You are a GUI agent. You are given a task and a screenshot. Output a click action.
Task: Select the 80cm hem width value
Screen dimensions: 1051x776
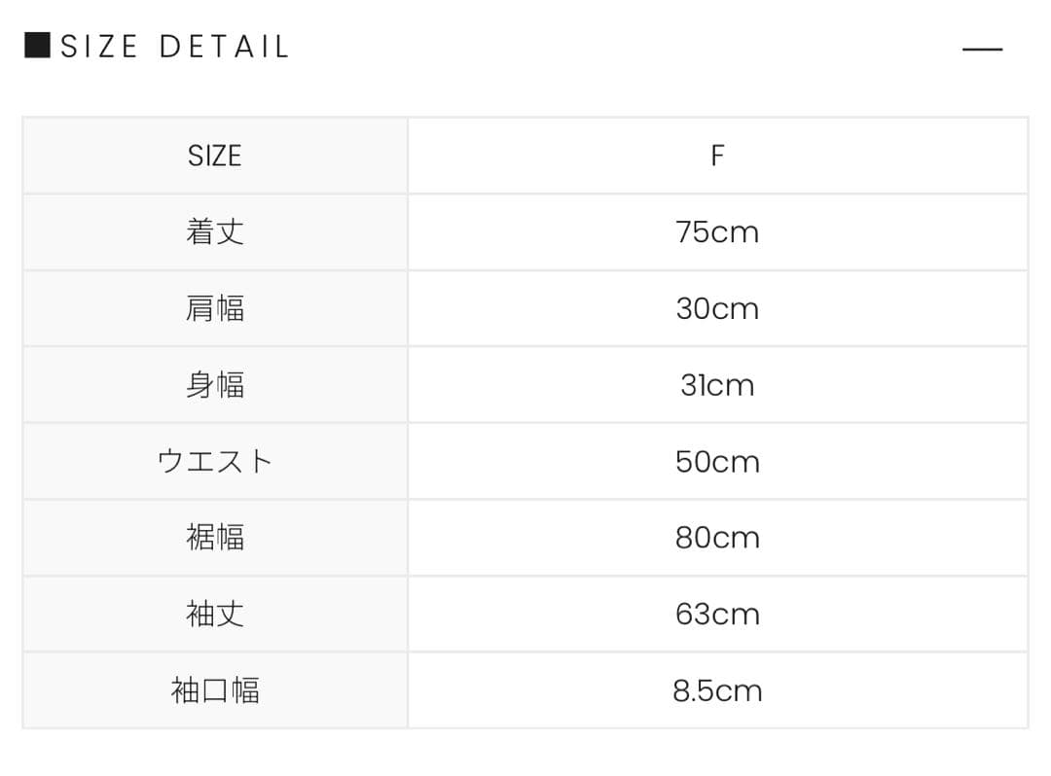click(x=717, y=538)
